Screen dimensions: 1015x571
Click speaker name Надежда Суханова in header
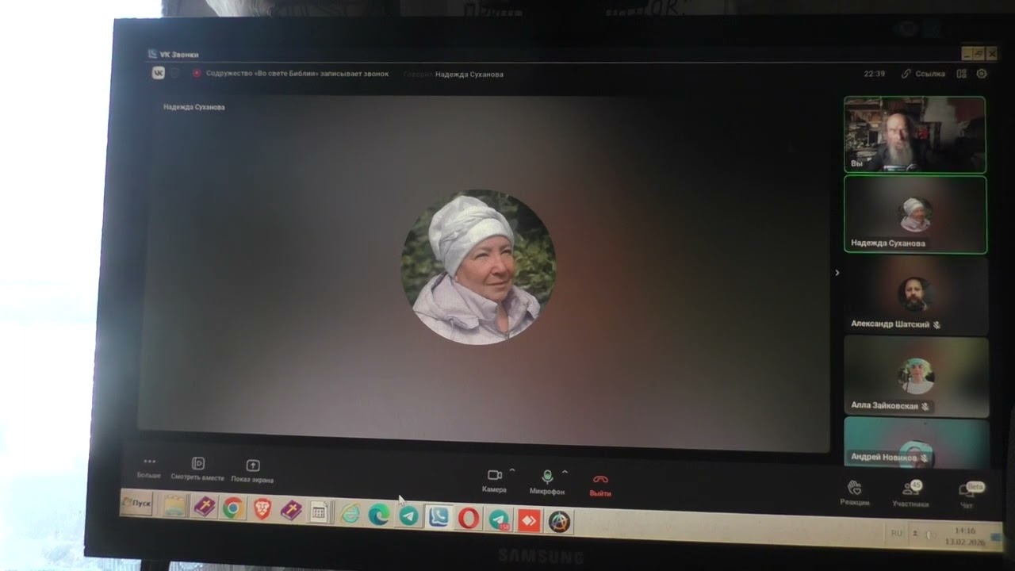click(469, 75)
